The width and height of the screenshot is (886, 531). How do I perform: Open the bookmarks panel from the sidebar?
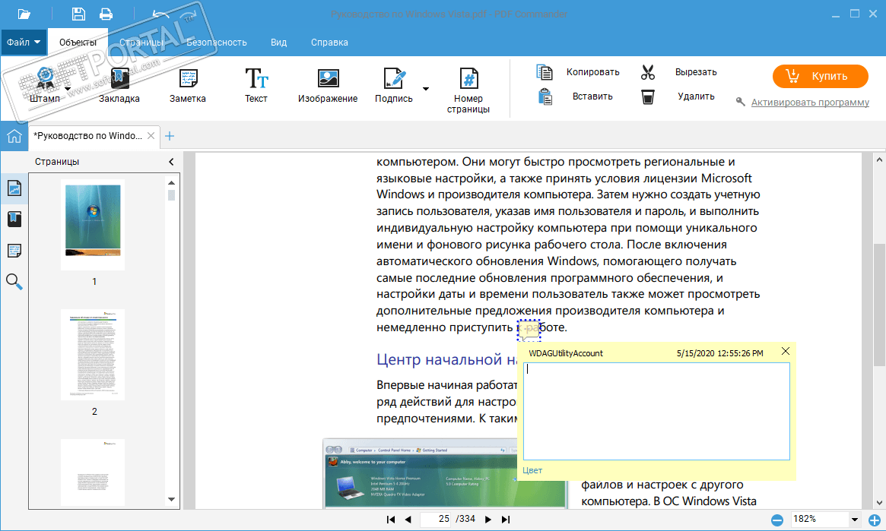pyautogui.click(x=14, y=219)
